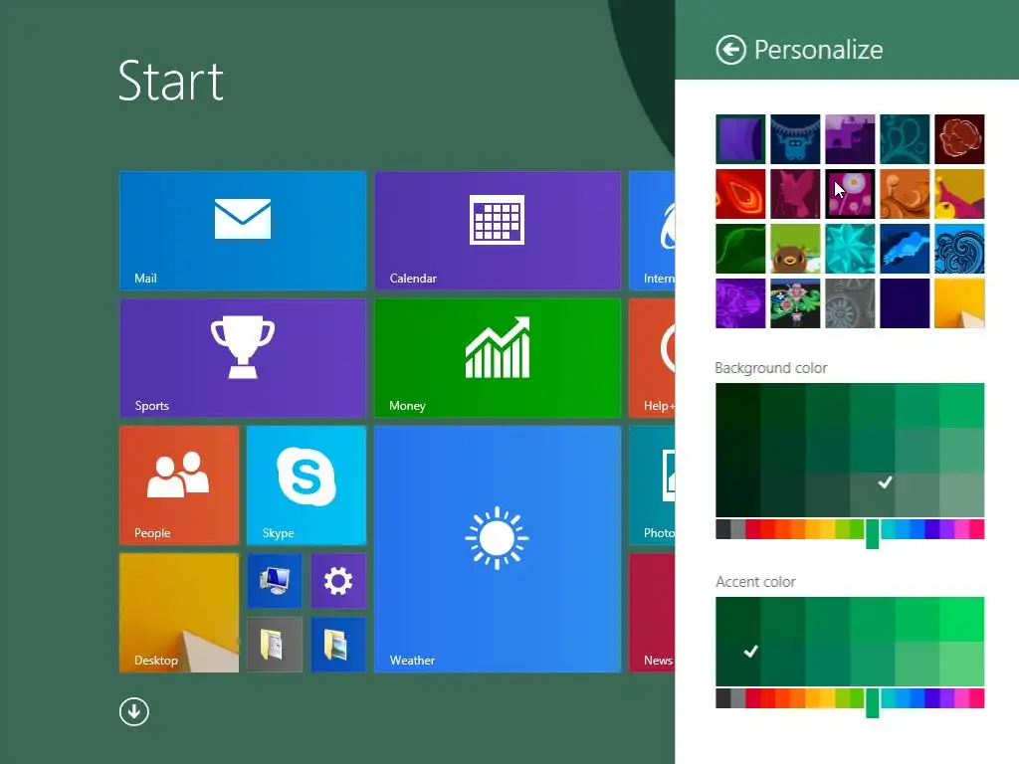The width and height of the screenshot is (1019, 764).
Task: Click the This PC computer small tile
Action: tap(275, 581)
